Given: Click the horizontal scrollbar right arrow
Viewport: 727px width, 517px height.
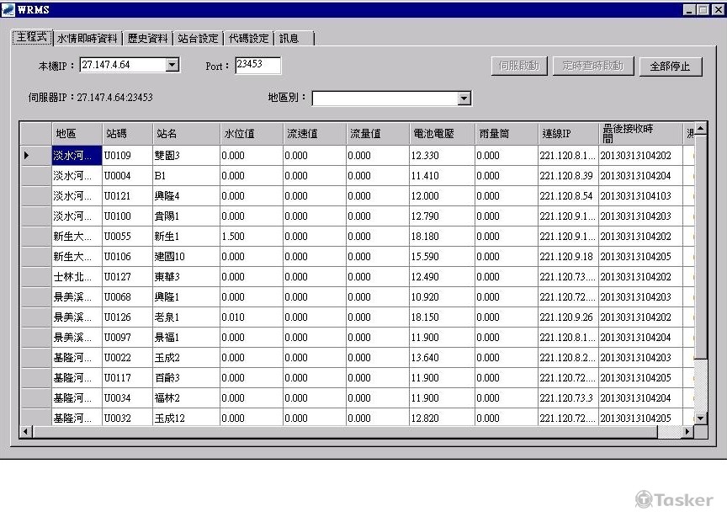Looking at the screenshot, I should tap(687, 432).
